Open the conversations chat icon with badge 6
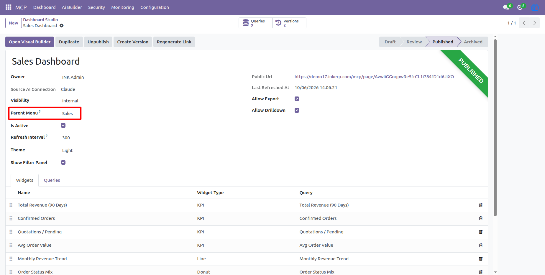The height and width of the screenshot is (275, 545). tap(506, 7)
